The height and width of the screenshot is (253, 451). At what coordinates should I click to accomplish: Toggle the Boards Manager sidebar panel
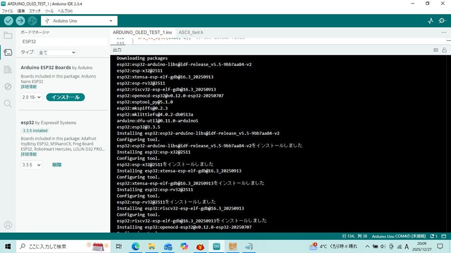click(8, 52)
